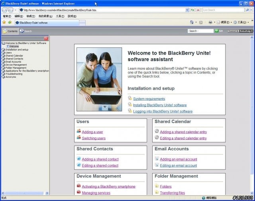
Task: Click the Print icon in IE toolbar
Action: [x=210, y=22]
